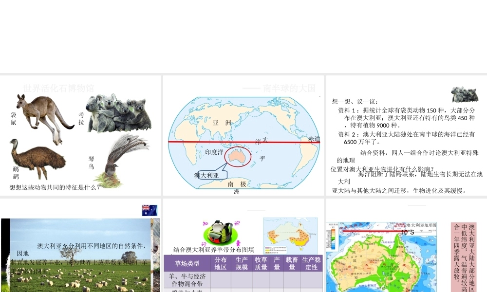
Task: Click the pink vertical text box
Action: 464,257
